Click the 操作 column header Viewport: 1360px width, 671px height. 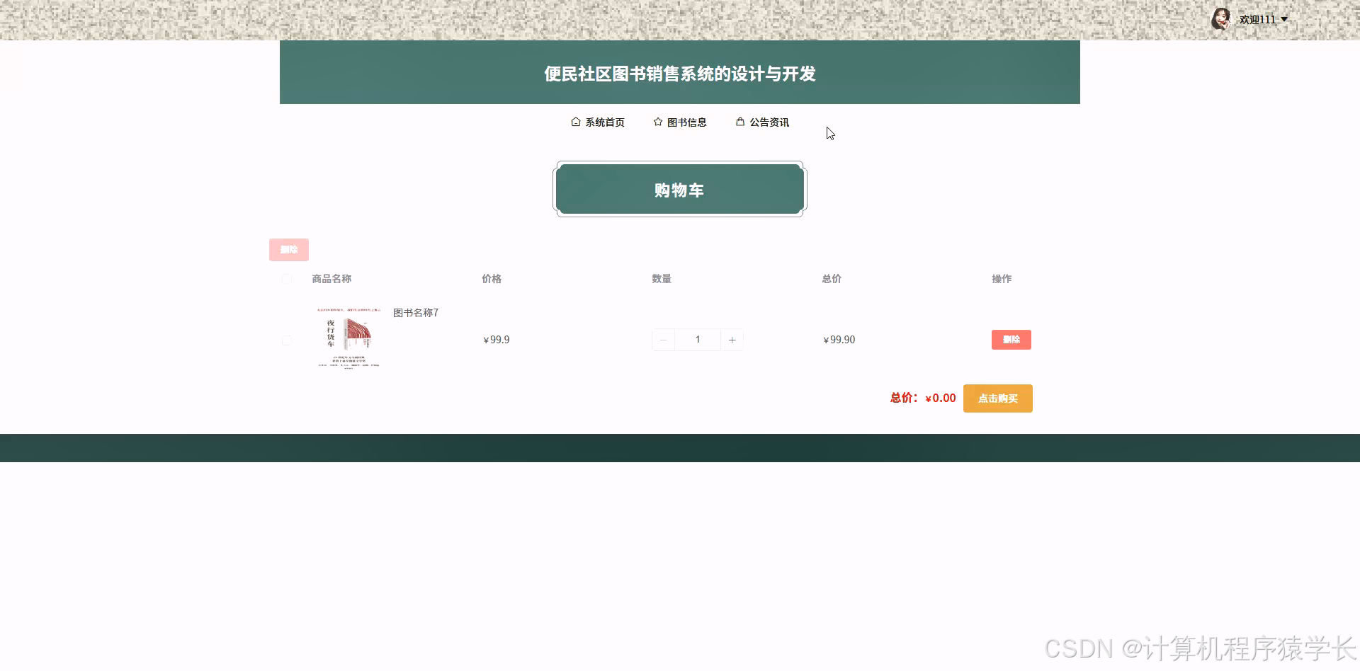1002,279
